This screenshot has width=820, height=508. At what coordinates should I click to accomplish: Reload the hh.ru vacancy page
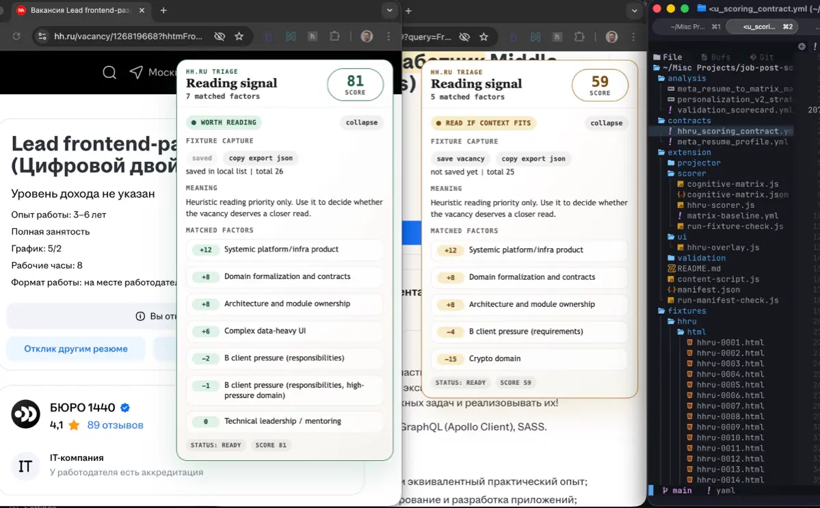16,36
